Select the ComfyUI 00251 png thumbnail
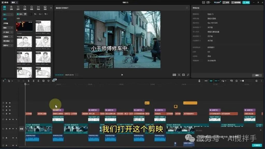This screenshot has height=149, width=265. click(43, 26)
